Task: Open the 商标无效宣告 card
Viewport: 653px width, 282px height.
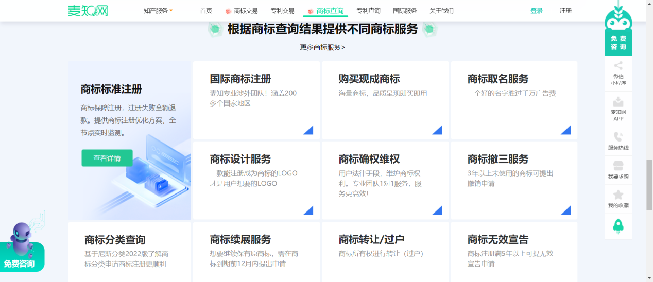Action: (514, 252)
